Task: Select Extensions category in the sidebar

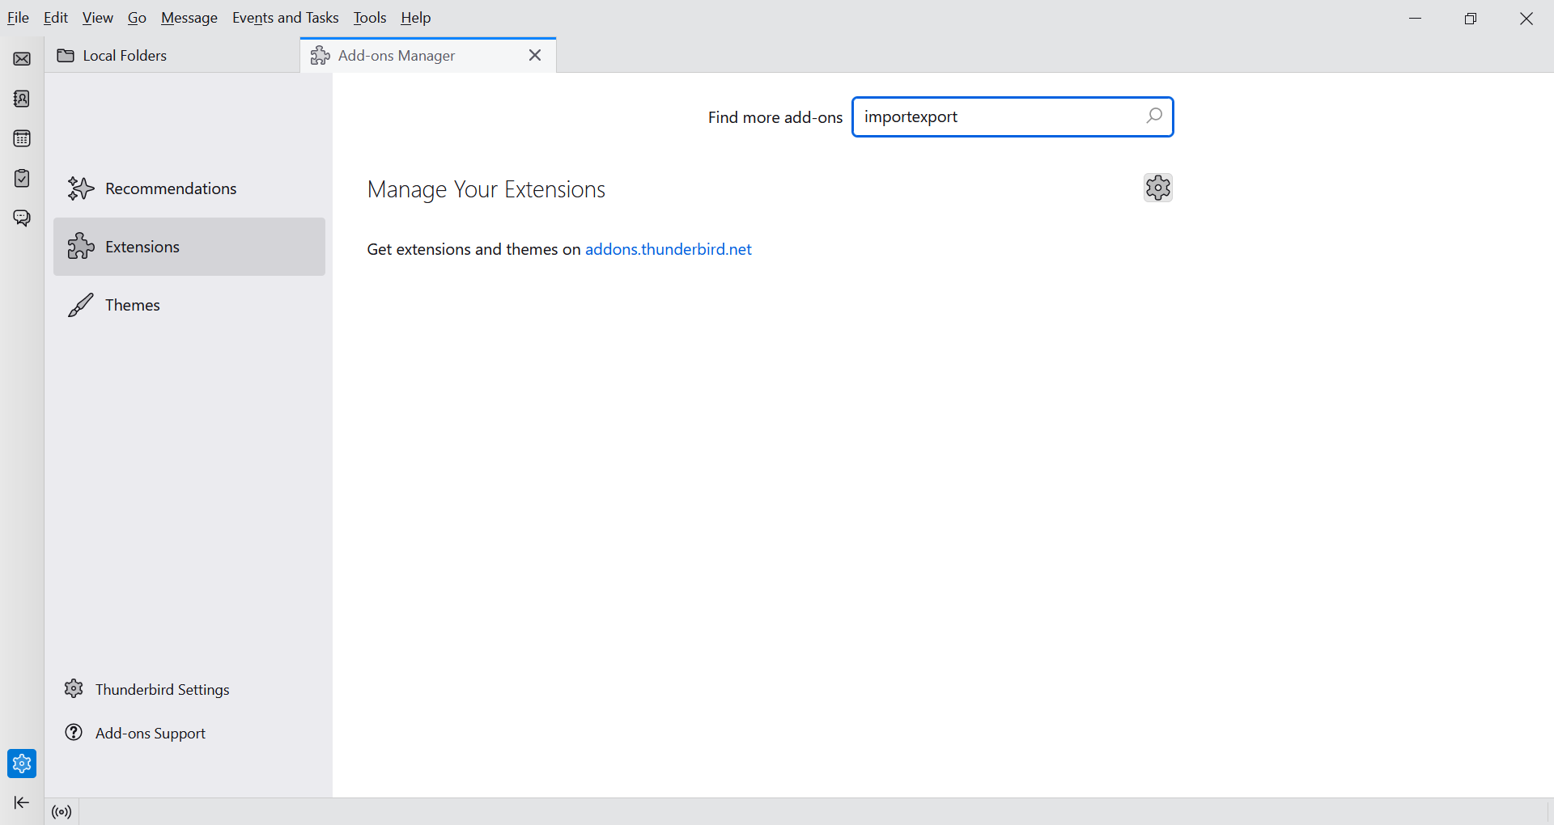Action: click(189, 247)
